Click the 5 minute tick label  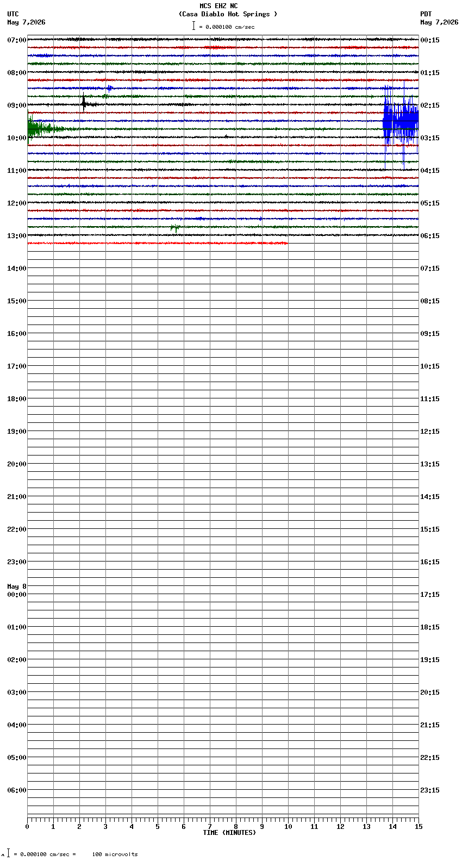tap(158, 827)
